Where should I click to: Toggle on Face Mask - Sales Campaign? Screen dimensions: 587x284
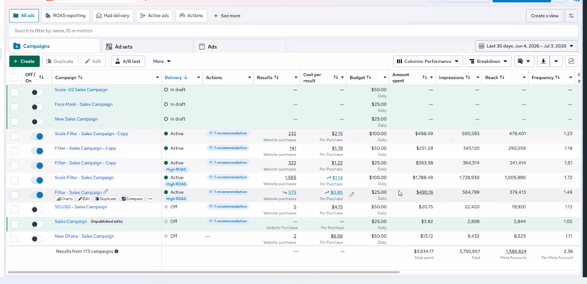[x=37, y=107]
